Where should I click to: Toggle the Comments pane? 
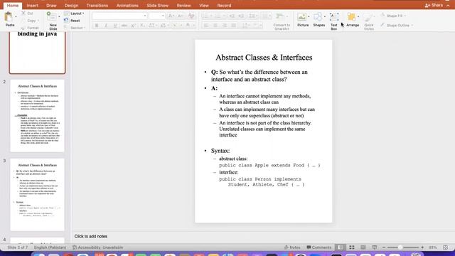click(x=319, y=247)
